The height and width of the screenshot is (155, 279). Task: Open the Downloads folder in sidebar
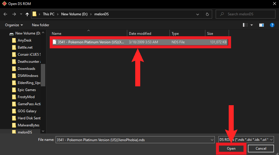[x=26, y=69]
